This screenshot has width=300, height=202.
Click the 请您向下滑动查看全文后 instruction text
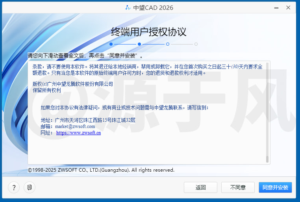[85, 56]
